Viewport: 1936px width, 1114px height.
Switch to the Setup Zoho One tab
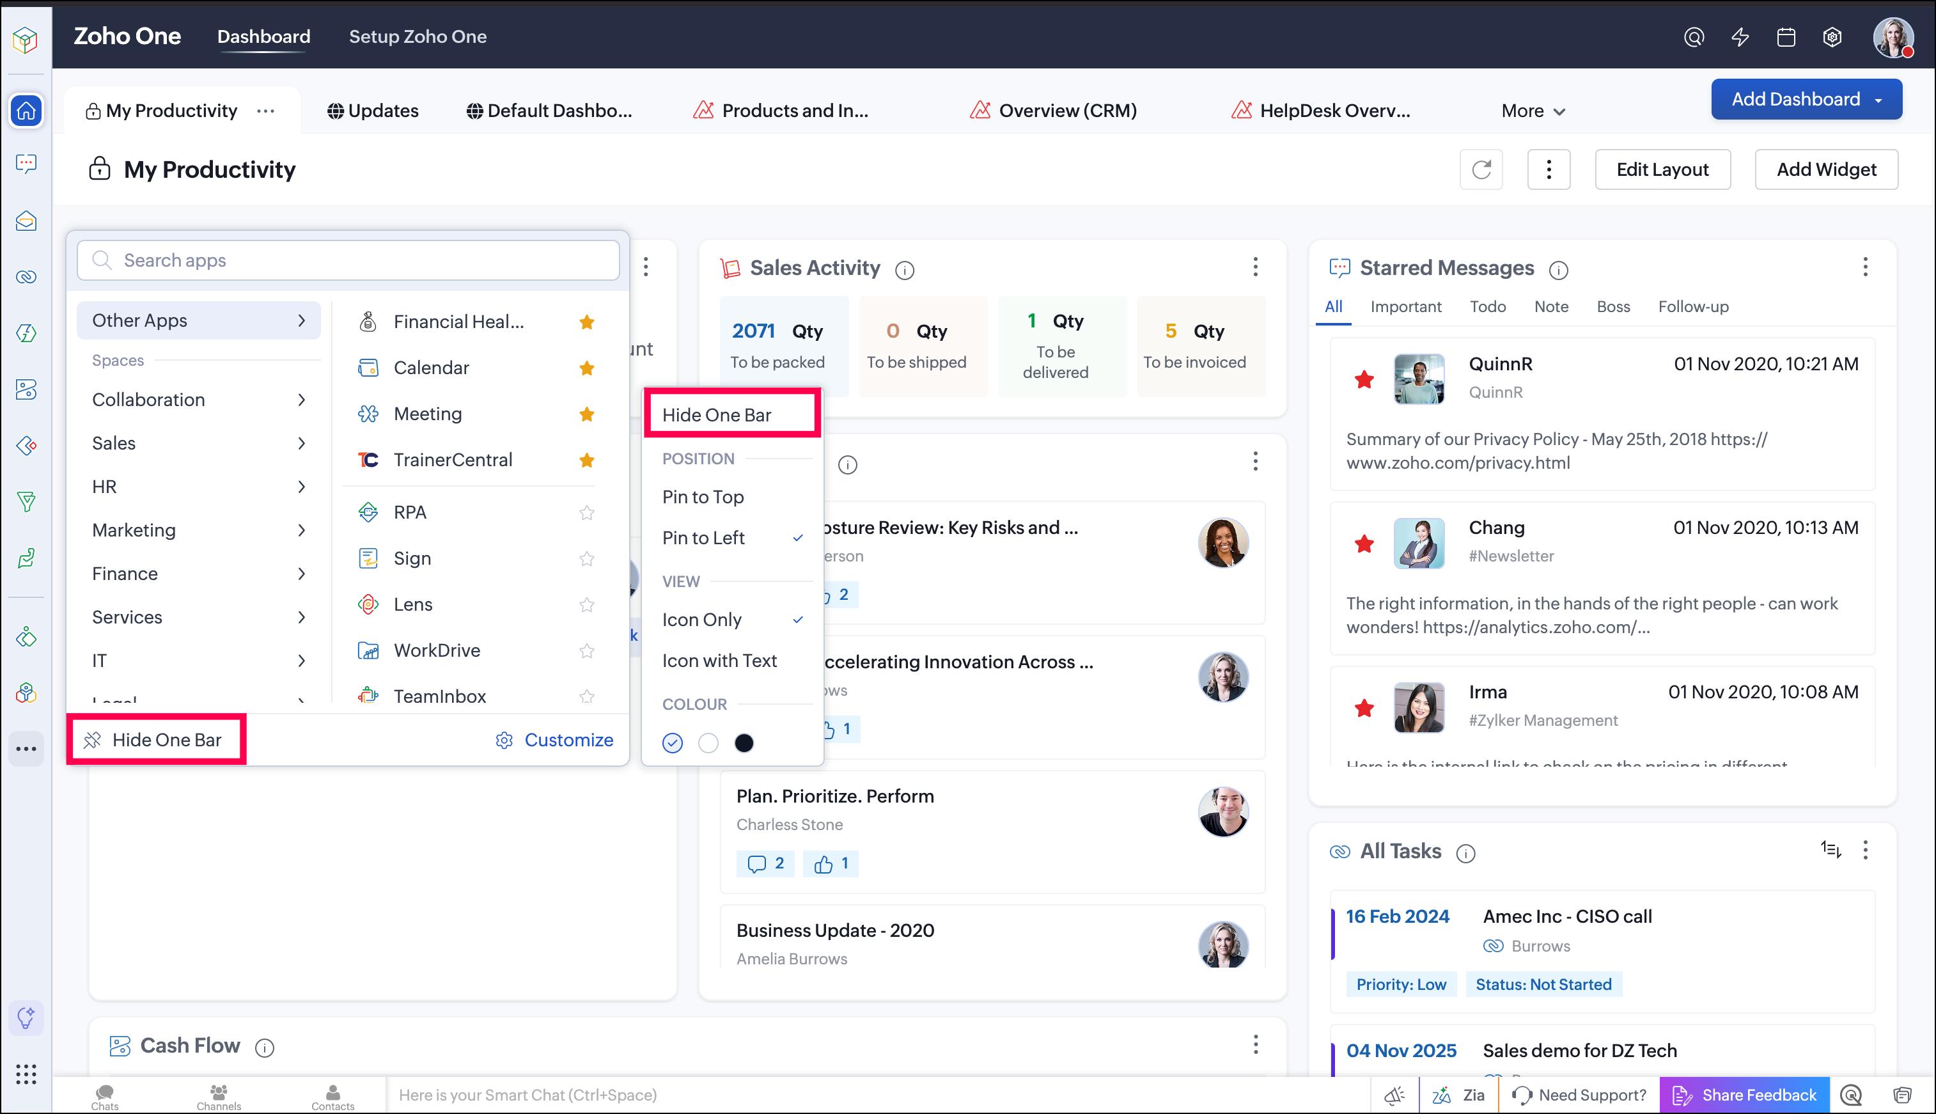pos(418,36)
